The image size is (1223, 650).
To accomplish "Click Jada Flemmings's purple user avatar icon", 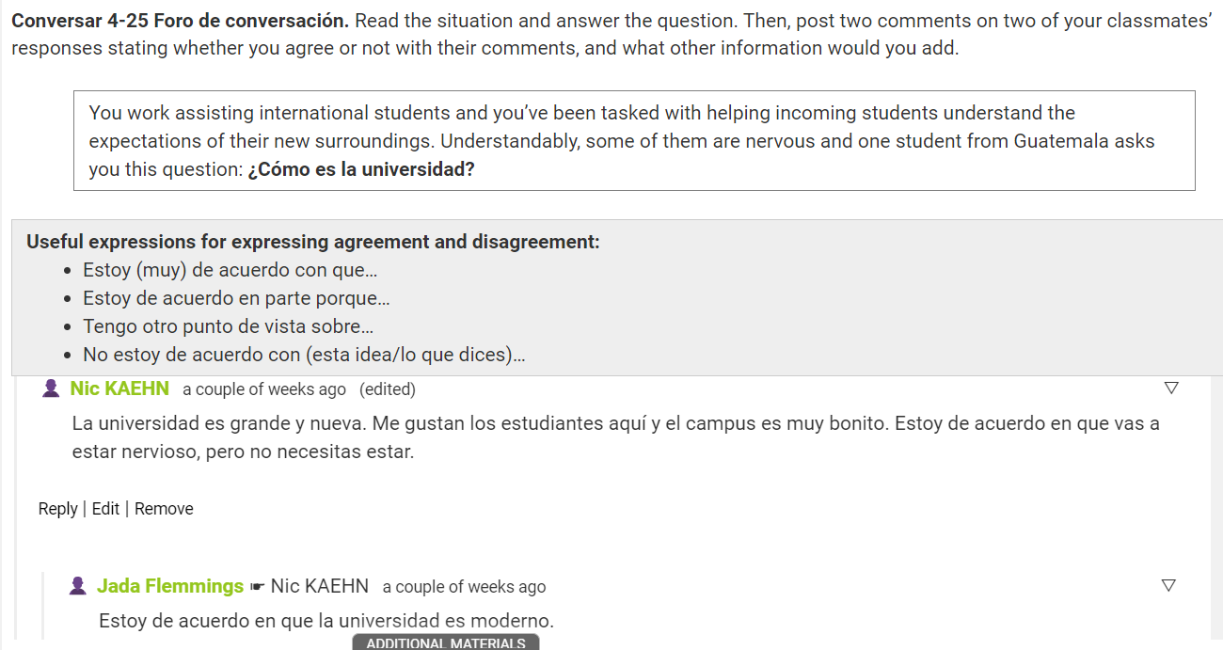I will (78, 586).
